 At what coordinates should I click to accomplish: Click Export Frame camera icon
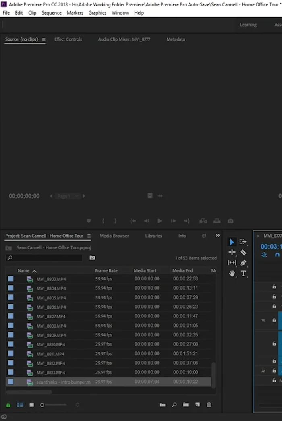coord(230,221)
